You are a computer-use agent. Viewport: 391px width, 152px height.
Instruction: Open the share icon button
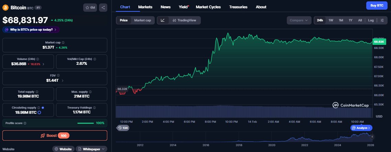103,8
